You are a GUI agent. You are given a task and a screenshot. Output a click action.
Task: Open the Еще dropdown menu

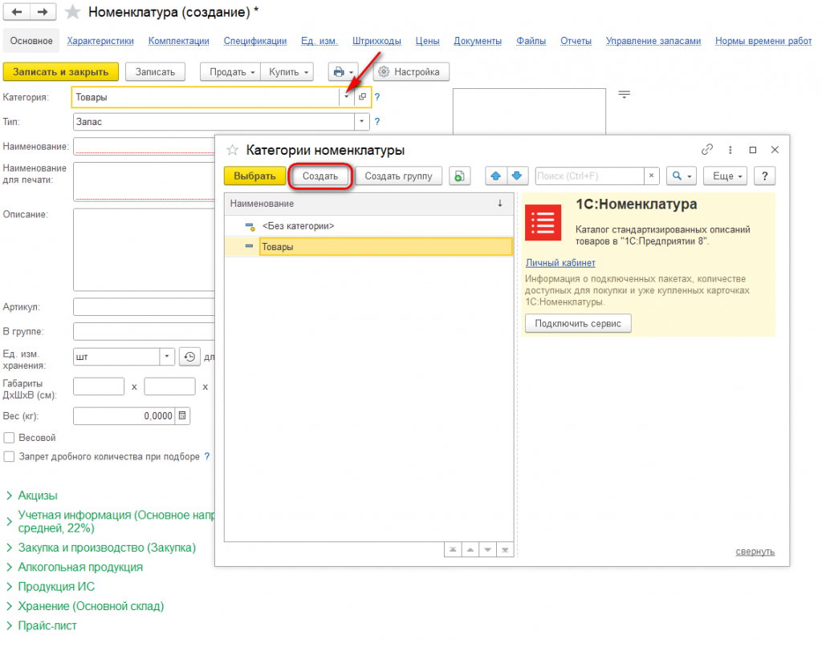[x=725, y=176]
